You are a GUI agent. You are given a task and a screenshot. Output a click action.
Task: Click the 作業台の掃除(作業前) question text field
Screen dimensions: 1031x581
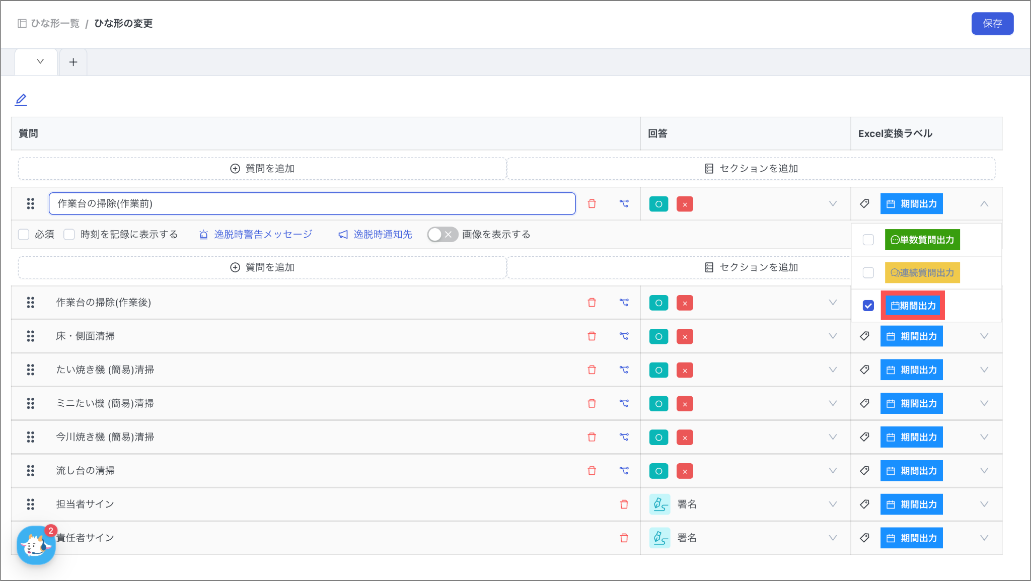pos(312,204)
